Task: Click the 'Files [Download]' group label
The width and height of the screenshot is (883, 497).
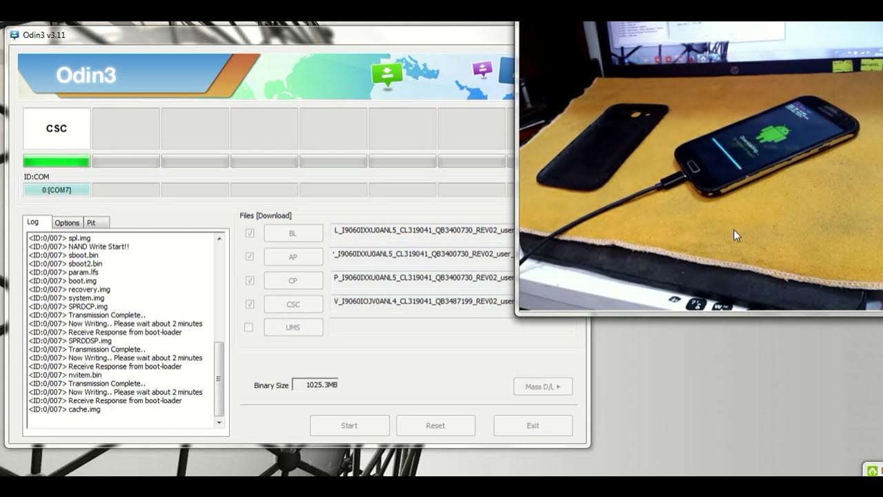Action: [x=266, y=216]
